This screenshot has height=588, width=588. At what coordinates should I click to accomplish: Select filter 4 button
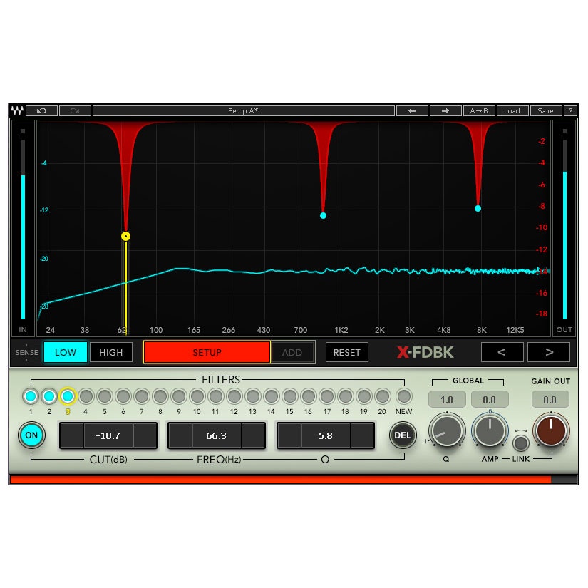86,396
